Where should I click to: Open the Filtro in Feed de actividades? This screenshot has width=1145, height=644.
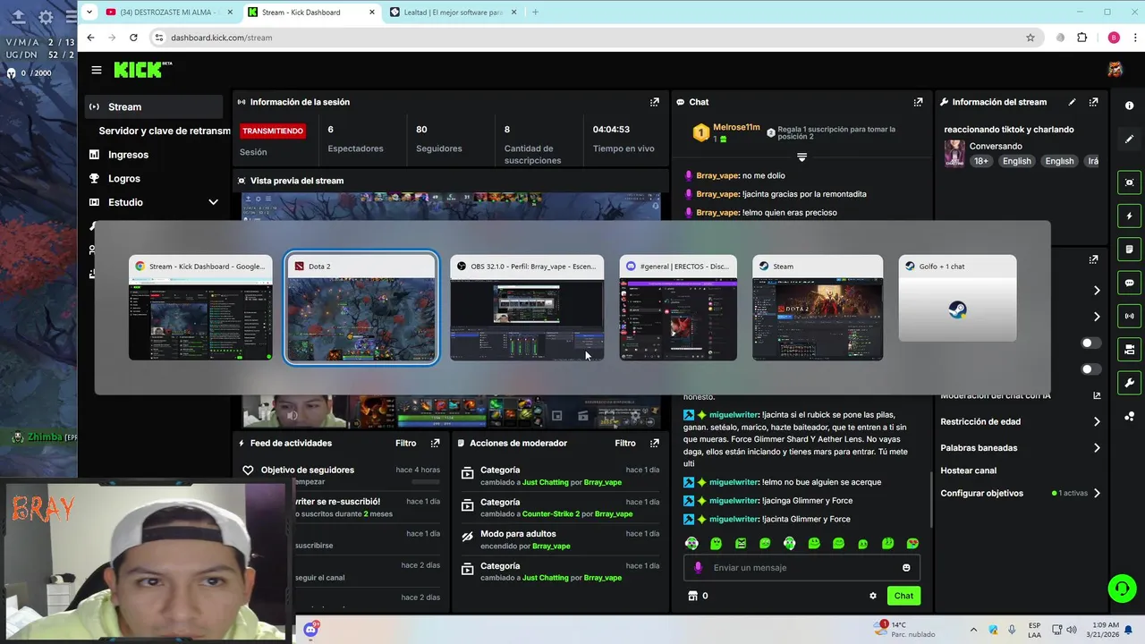click(x=405, y=443)
